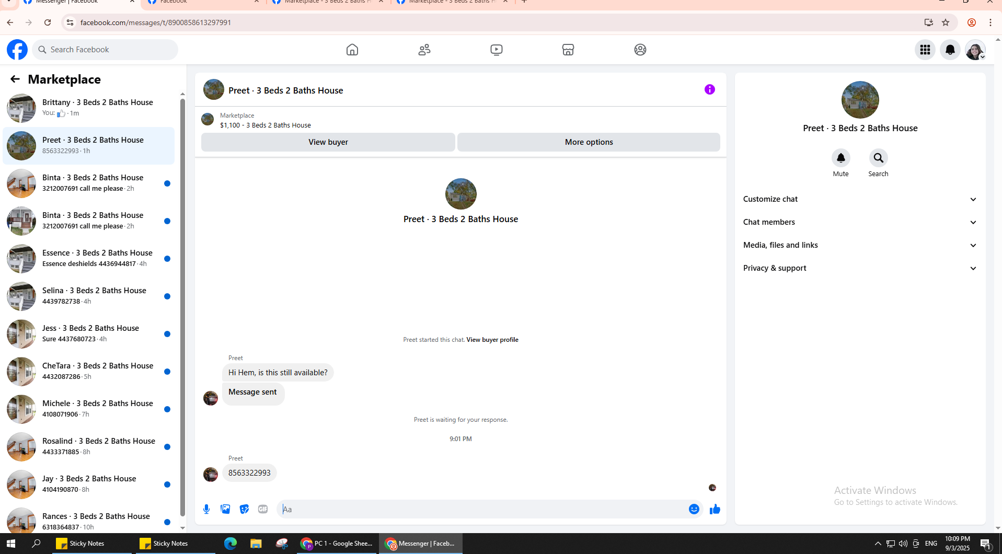Expand the Chat members section
Screen dimensions: 1002x554
click(x=860, y=222)
